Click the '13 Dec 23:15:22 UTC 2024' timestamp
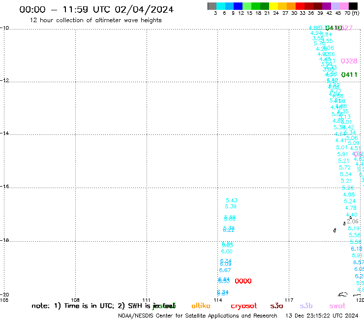Screen dimensions: 364x320 point(322,316)
